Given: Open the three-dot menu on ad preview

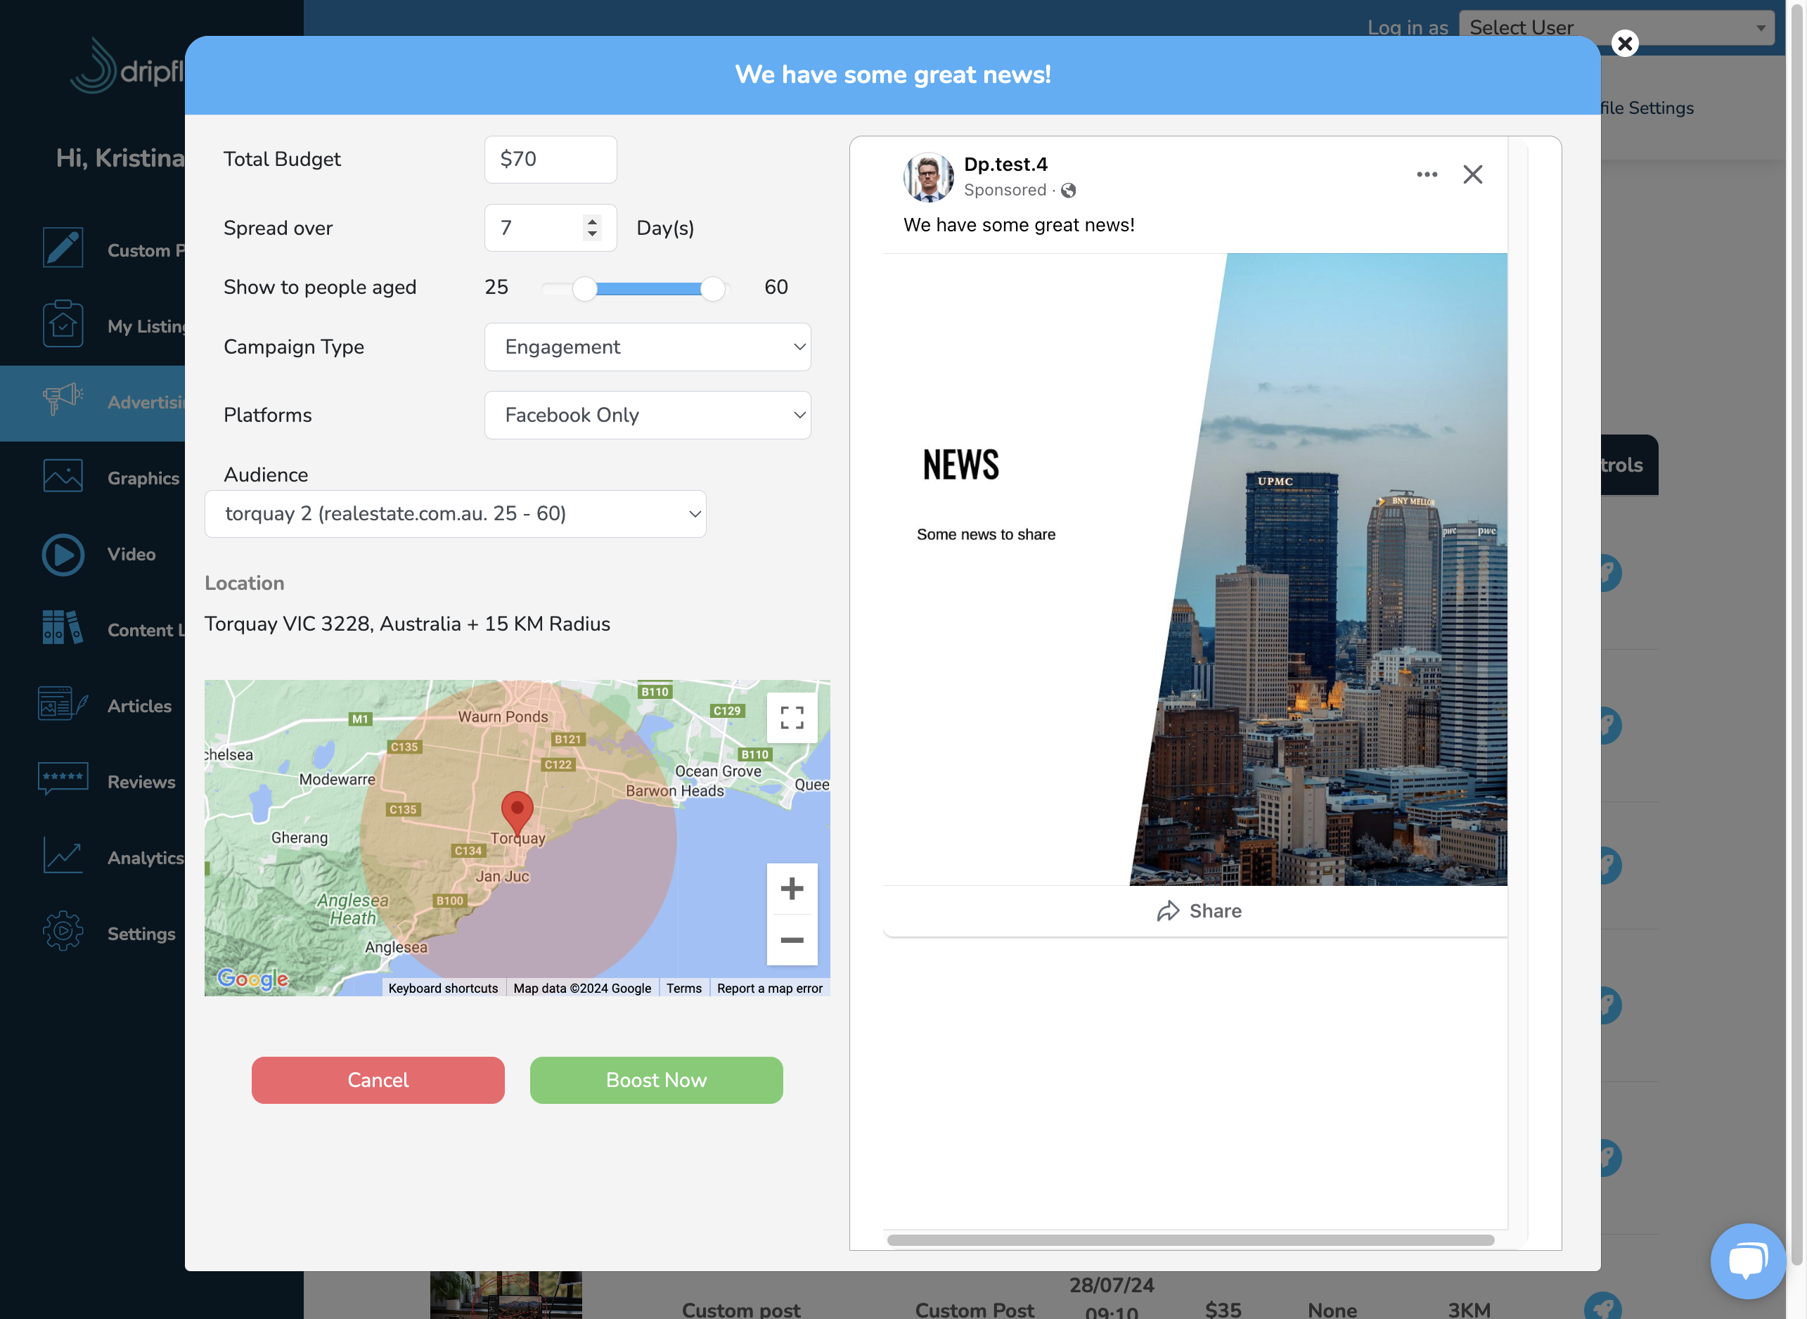Looking at the screenshot, I should tap(1426, 174).
